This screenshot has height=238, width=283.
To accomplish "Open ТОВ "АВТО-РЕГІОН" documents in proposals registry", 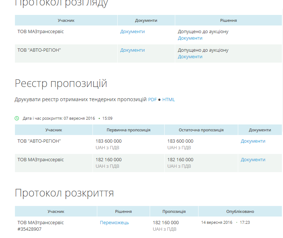I will (253, 141).
